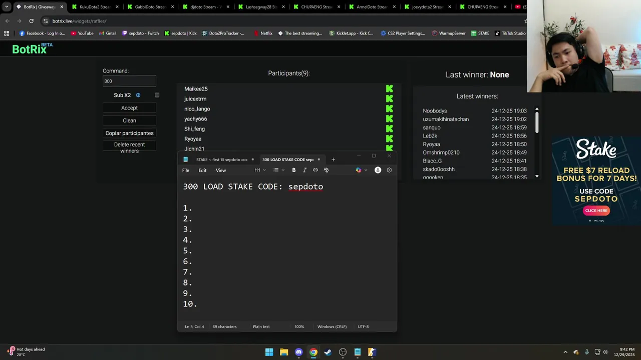Click the Sub X2 info icon
Image resolution: width=641 pixels, height=360 pixels.
coord(138,95)
